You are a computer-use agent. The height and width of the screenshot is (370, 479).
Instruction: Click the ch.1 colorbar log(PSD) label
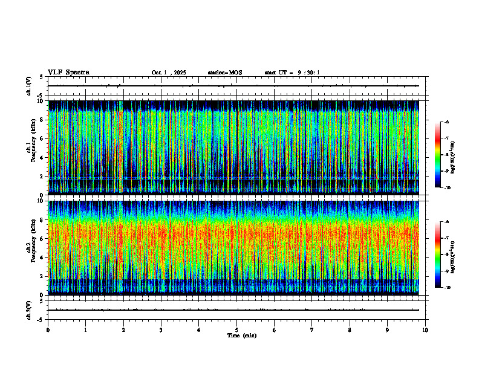[x=453, y=158]
